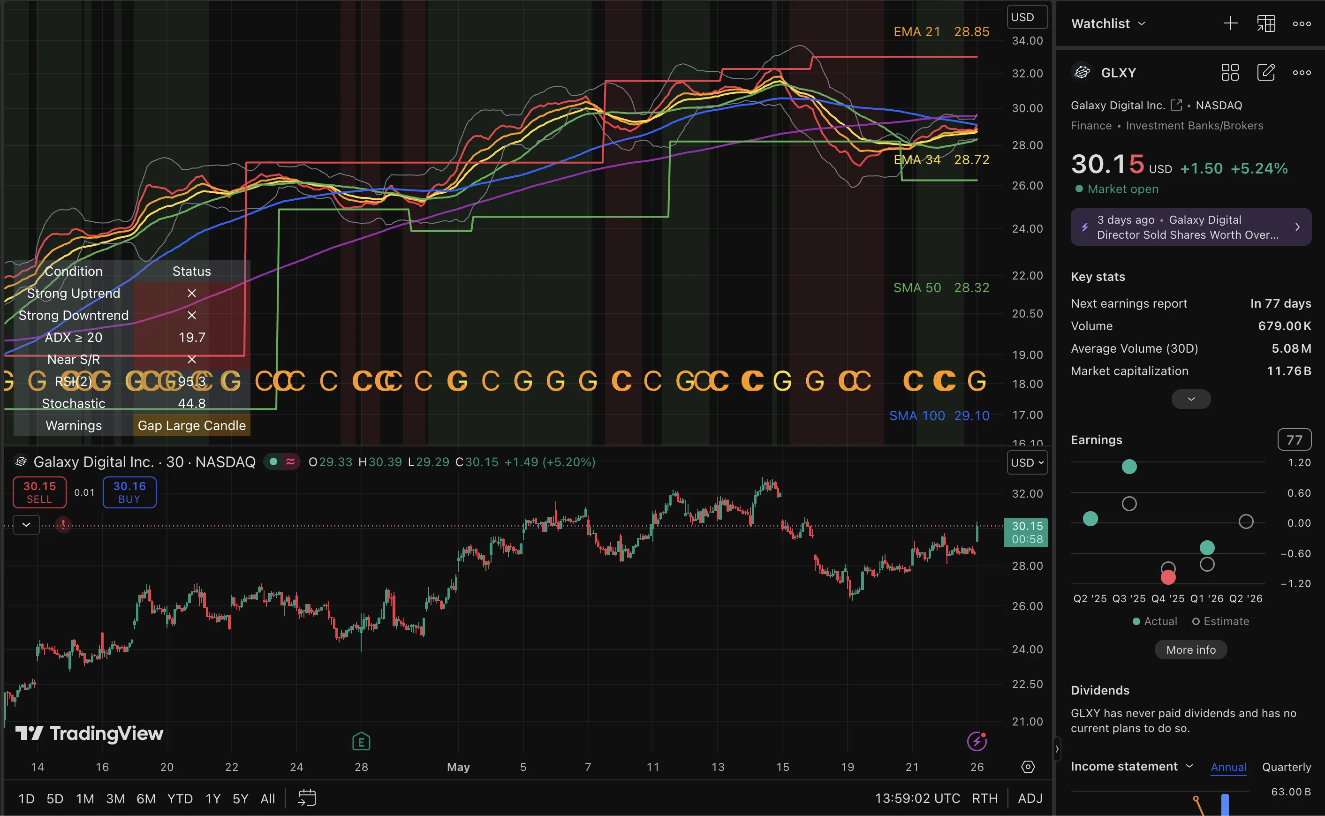
Task: Select the 5D time range
Action: point(55,798)
